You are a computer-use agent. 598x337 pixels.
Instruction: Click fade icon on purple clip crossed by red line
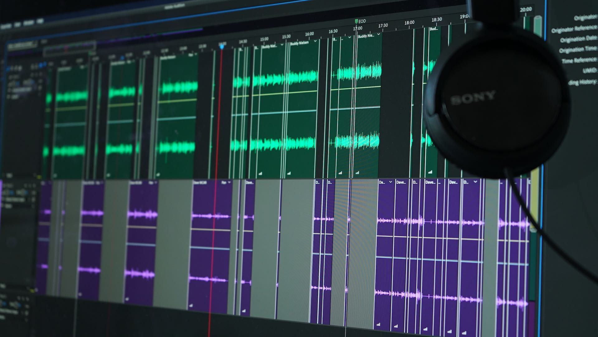[191, 306]
